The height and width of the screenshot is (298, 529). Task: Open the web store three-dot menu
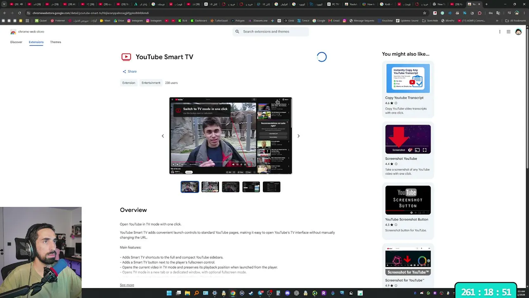click(500, 31)
